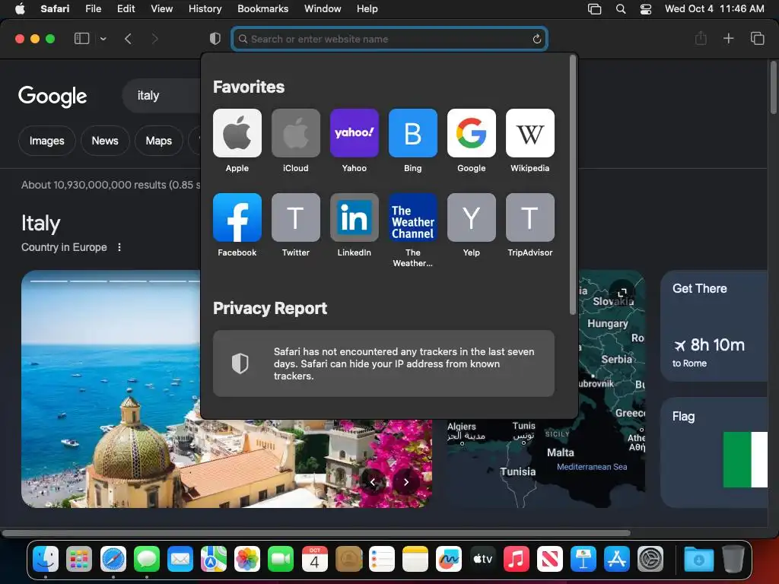Click the Search or enter website name field
This screenshot has width=779, height=584.
pyautogui.click(x=389, y=39)
